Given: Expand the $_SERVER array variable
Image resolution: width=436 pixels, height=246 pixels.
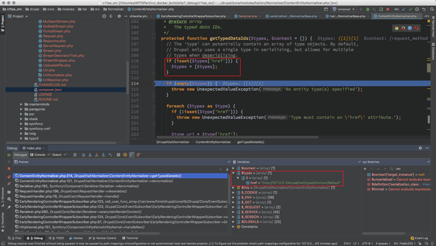Looking at the screenshot, I should tap(233, 212).
